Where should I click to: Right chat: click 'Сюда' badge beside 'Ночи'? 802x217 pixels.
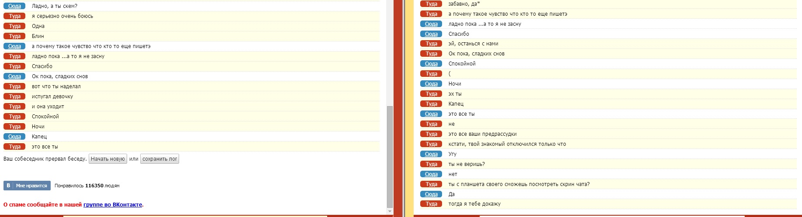pos(431,84)
